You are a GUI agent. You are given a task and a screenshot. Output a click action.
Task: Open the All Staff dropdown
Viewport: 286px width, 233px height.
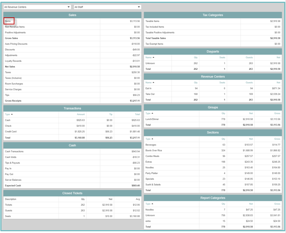[107, 7]
